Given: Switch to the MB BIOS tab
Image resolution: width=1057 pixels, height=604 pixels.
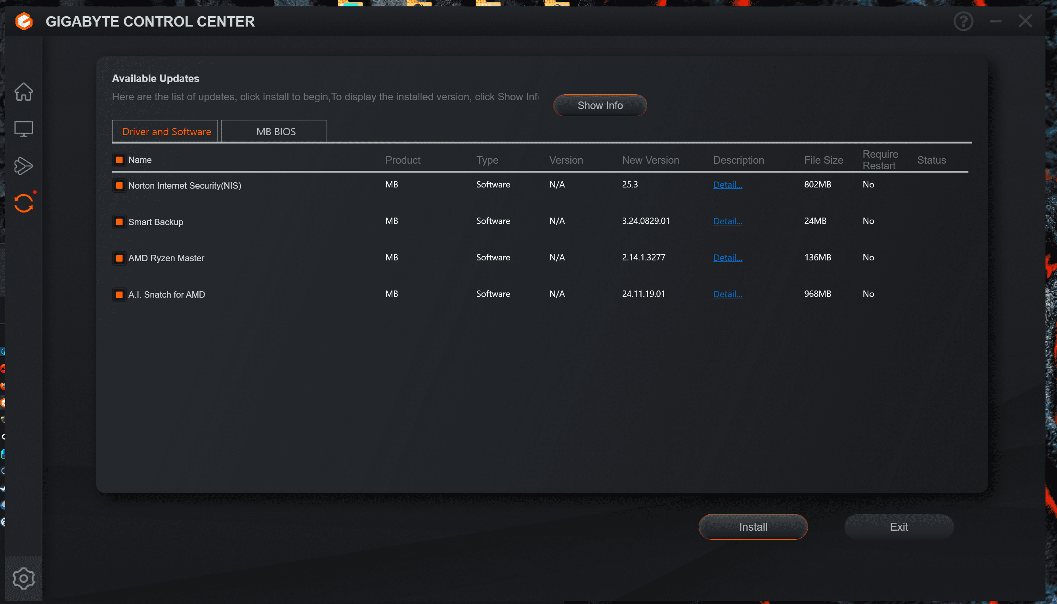Looking at the screenshot, I should tap(275, 132).
